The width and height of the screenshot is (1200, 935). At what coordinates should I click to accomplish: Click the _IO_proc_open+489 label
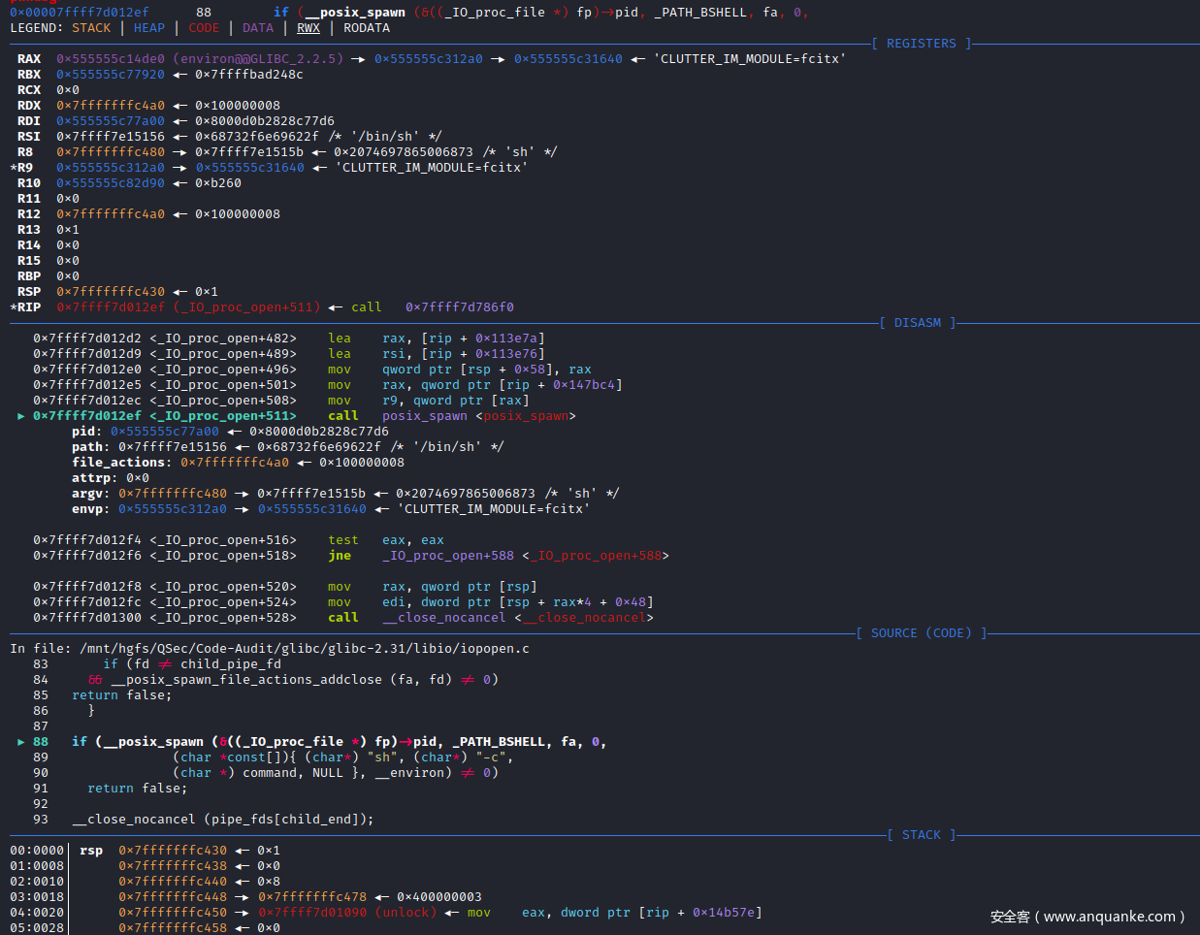click(x=223, y=354)
